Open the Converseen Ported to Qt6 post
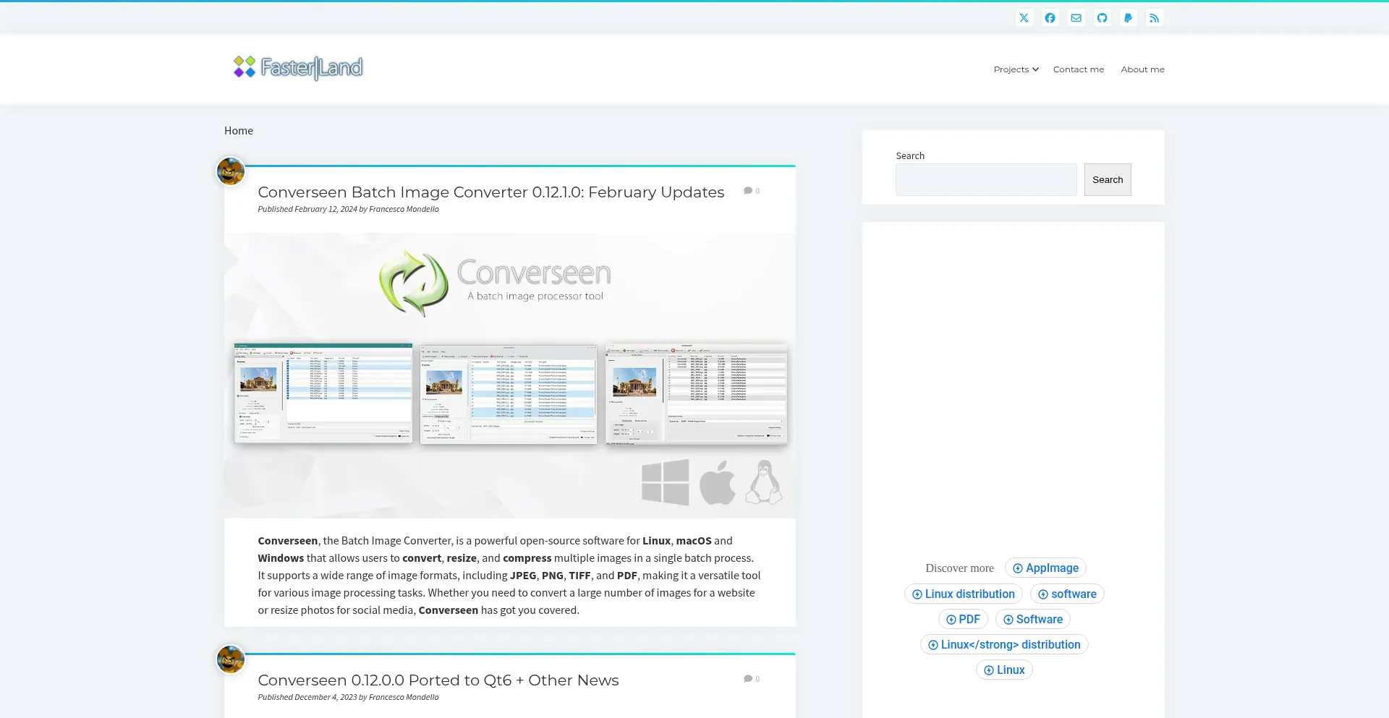1389x718 pixels. pyautogui.click(x=438, y=680)
